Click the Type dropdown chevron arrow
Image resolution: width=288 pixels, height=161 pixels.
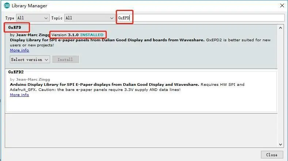tap(46, 18)
